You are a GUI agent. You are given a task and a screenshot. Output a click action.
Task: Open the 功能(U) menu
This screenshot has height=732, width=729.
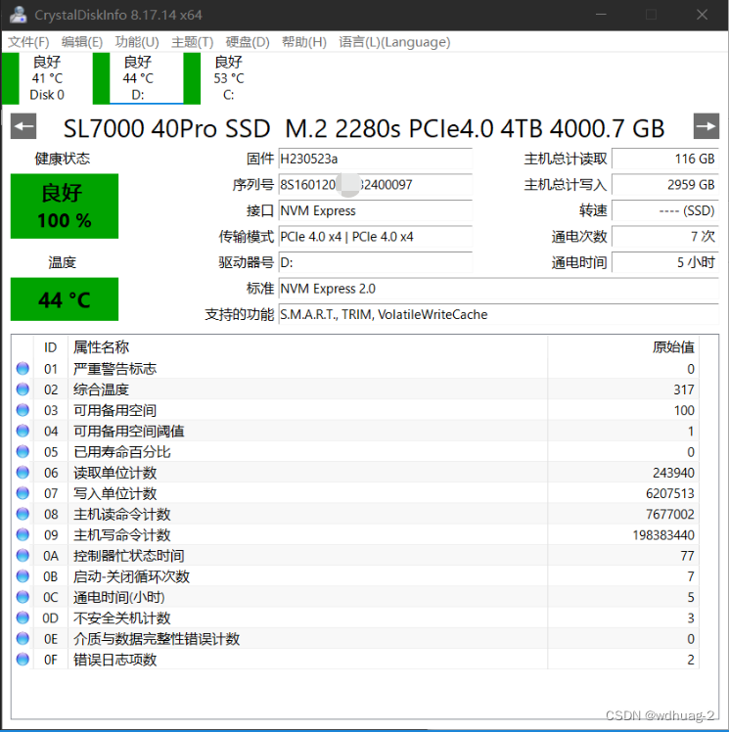point(137,42)
